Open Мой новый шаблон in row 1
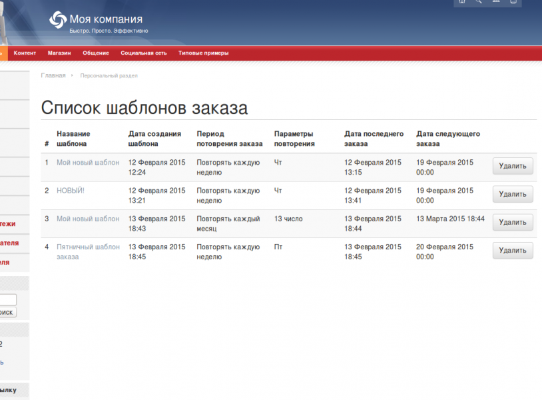Image resolution: width=542 pixels, height=400 pixels. (88, 163)
